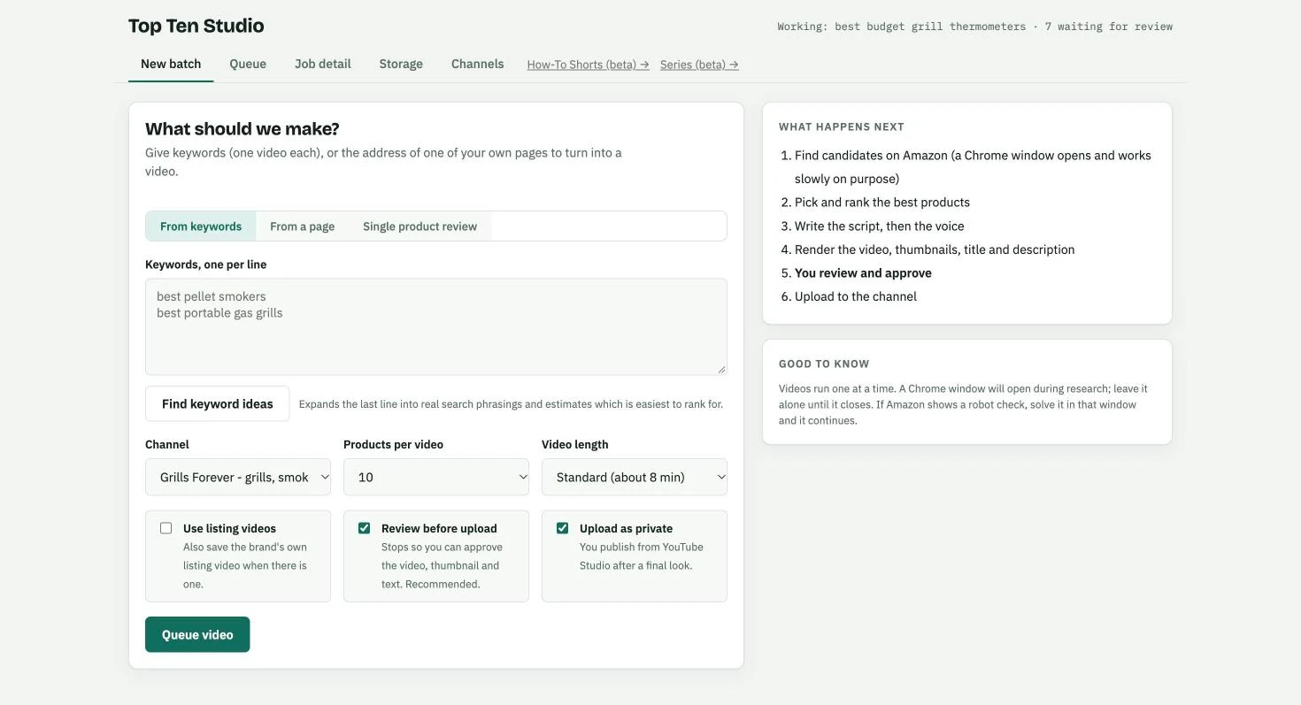
Task: Toggle the Upload as private checkbox
Action: click(x=562, y=528)
